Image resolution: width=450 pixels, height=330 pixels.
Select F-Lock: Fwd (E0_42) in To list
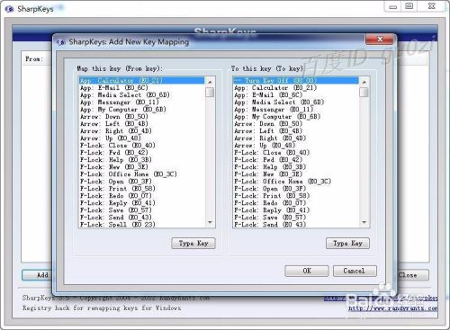tap(296, 160)
